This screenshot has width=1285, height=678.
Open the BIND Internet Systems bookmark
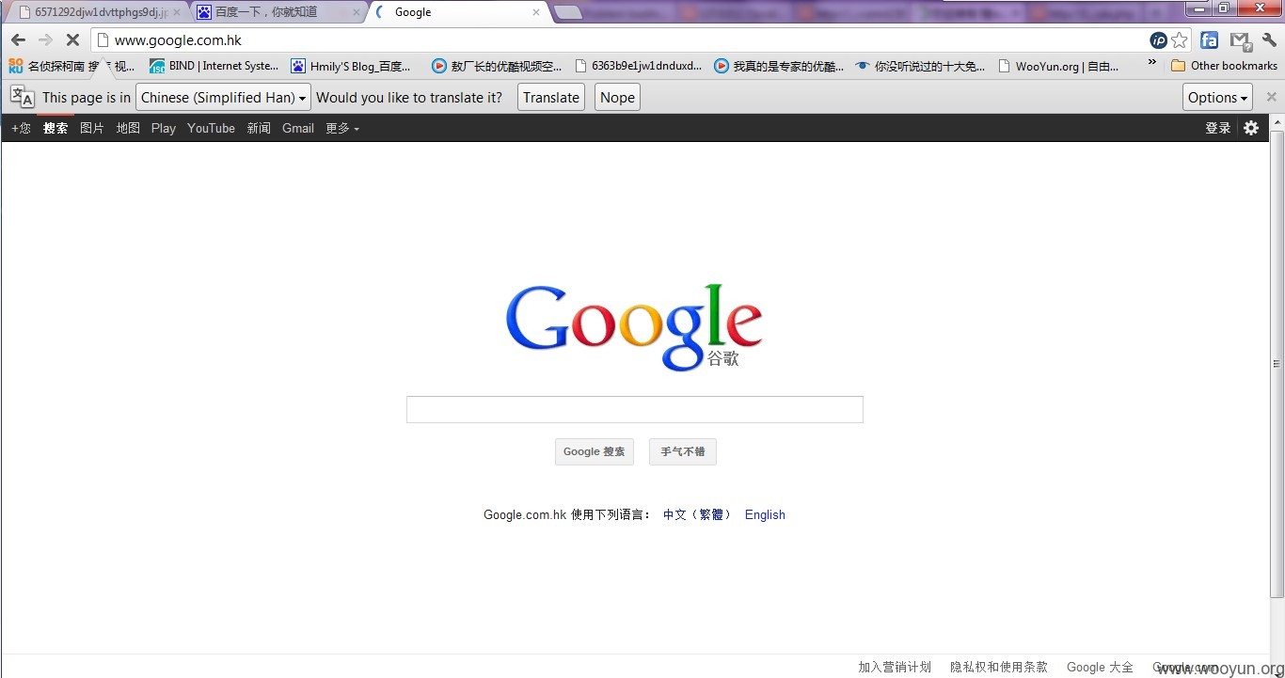pos(214,66)
